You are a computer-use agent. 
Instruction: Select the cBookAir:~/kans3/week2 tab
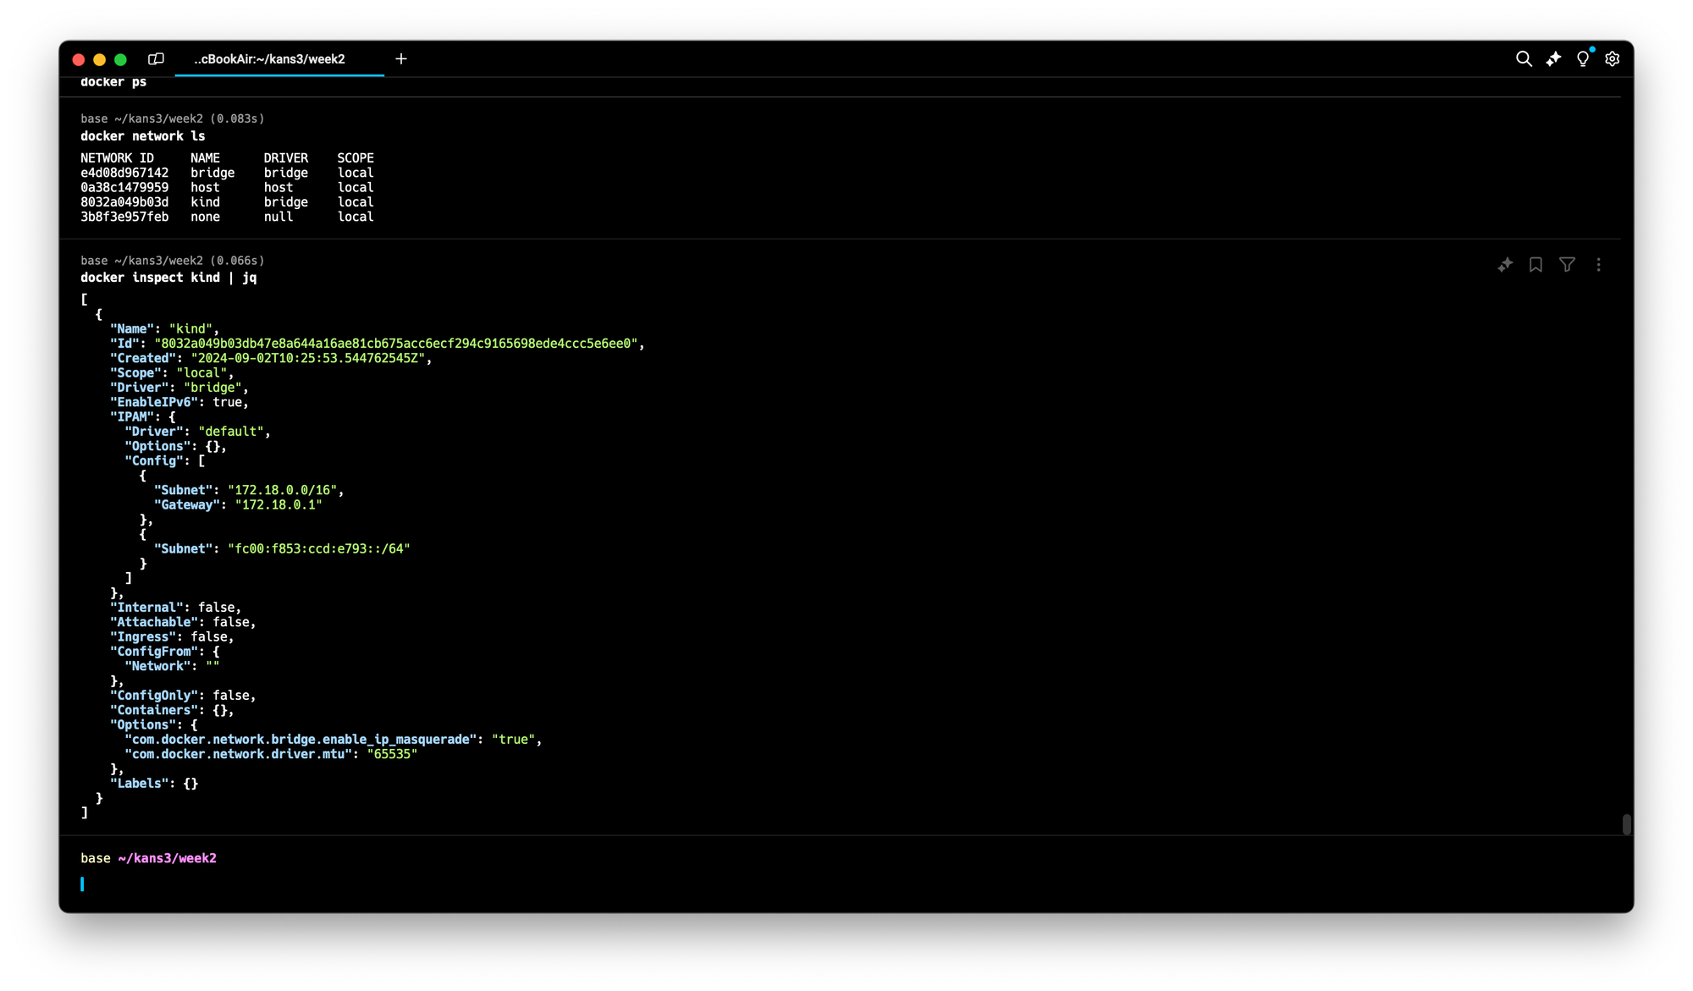point(279,59)
